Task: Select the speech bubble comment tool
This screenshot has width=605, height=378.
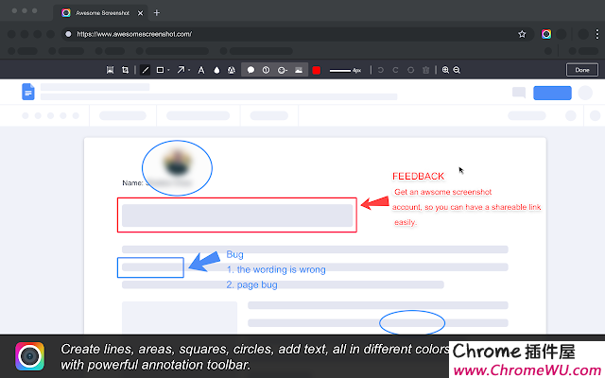Action: [x=251, y=70]
